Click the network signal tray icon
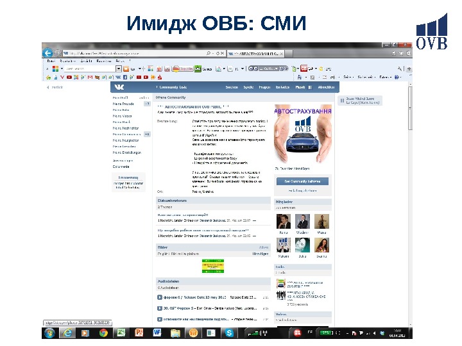 click(x=368, y=333)
